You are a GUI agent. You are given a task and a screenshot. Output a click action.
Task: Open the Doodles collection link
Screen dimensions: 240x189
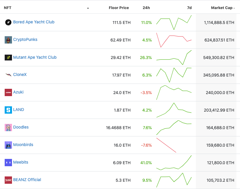tap(21, 127)
